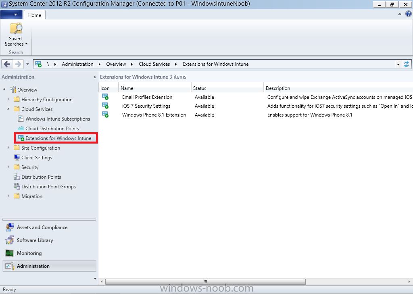Open the help question mark icon
The height and width of the screenshot is (294, 413).
tap(408, 14)
